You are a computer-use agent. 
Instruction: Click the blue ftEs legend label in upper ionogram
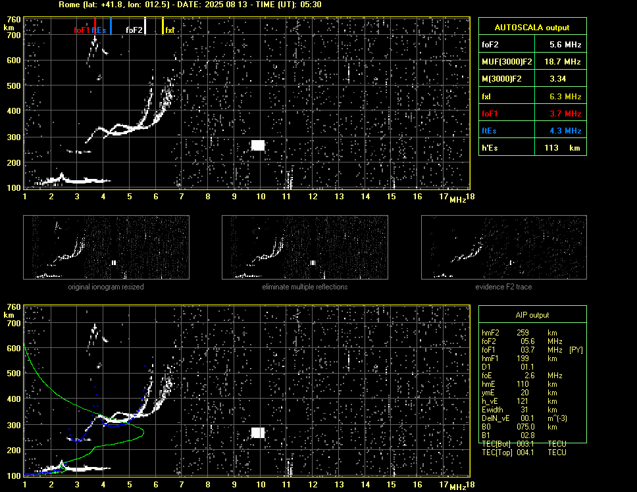click(x=99, y=30)
